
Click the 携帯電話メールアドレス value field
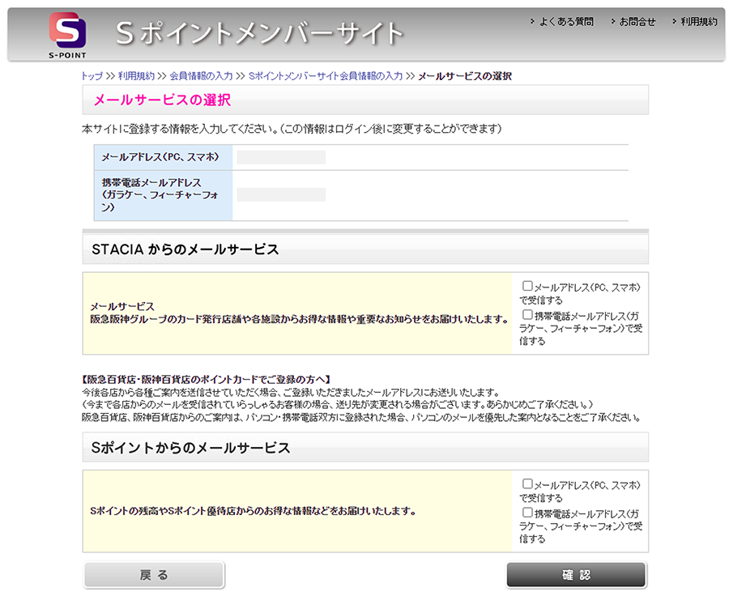(x=281, y=194)
